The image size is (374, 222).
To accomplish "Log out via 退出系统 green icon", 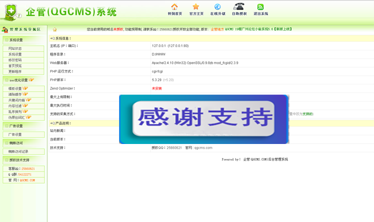I will click(261, 7).
